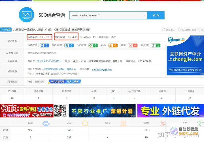Click 首页位置 value 1

[x=67, y=98]
